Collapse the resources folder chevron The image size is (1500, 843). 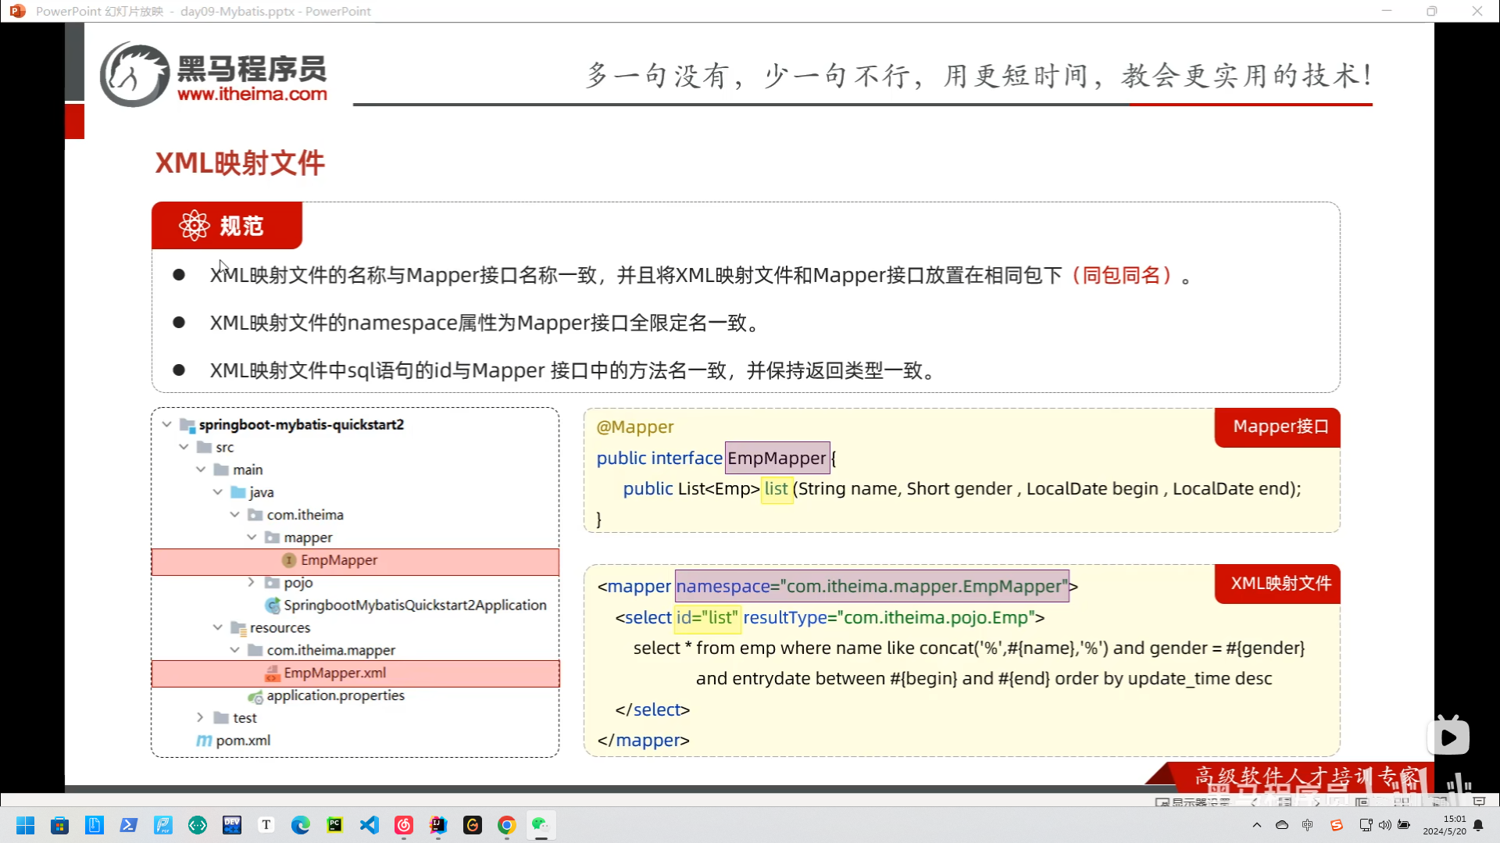(x=218, y=627)
